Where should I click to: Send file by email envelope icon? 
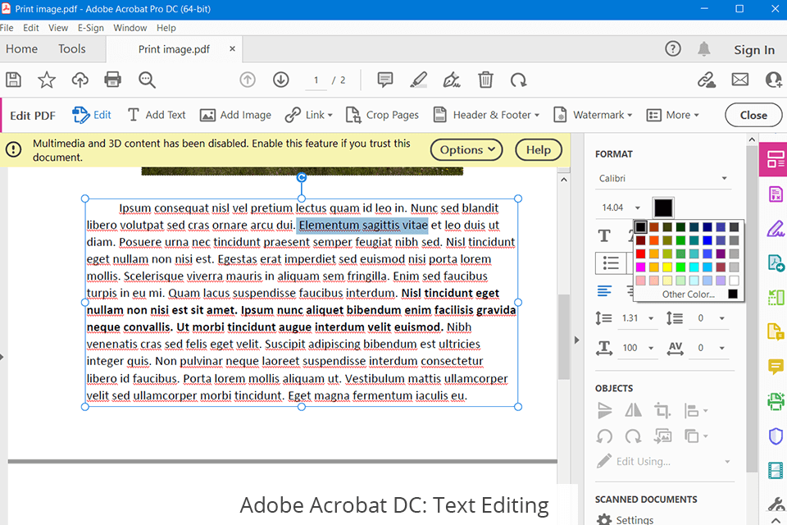point(739,80)
